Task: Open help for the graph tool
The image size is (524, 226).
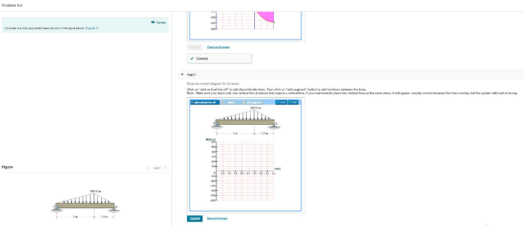Action: click(x=293, y=102)
